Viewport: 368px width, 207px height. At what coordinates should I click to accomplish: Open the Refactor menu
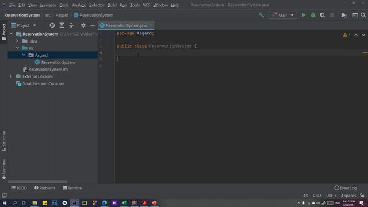tap(97, 5)
